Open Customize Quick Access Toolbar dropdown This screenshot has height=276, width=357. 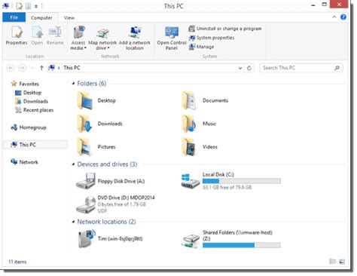pyautogui.click(x=36, y=6)
